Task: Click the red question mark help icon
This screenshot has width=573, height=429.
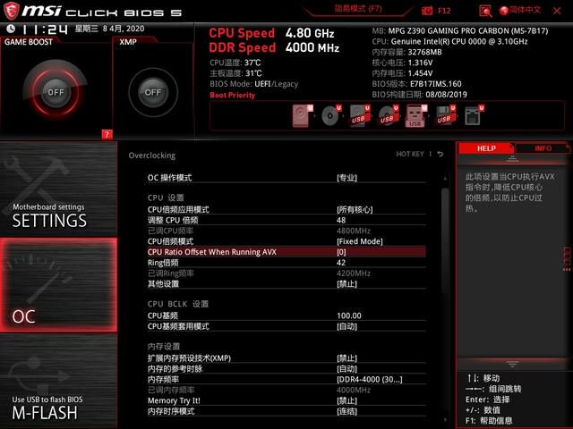Action: tap(107, 135)
